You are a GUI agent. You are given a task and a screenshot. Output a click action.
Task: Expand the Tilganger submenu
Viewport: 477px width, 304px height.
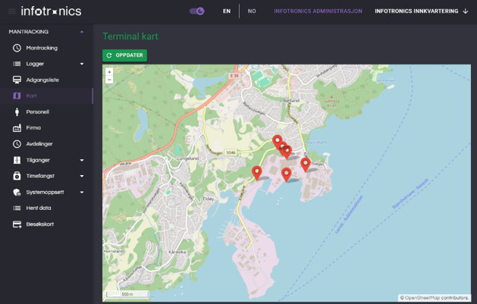point(82,160)
